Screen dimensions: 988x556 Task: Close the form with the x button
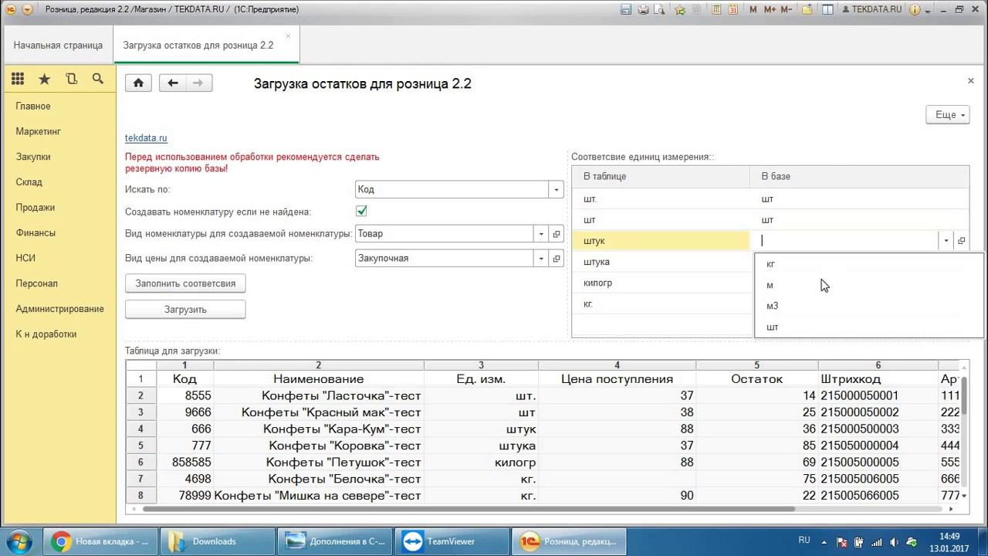[x=971, y=80]
